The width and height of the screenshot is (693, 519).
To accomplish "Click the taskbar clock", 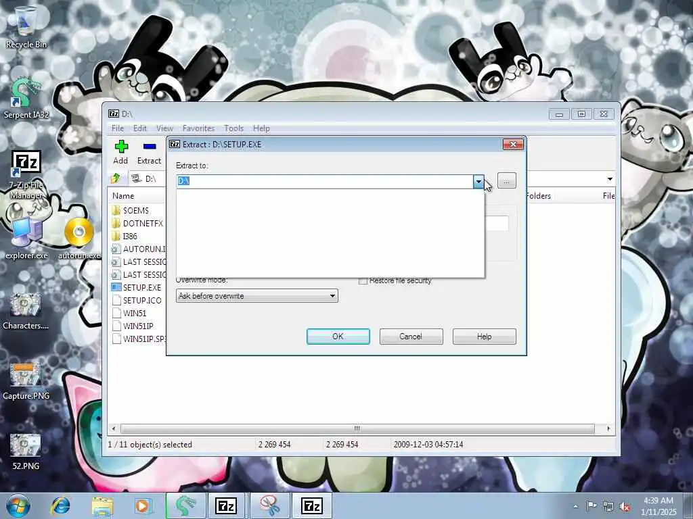I will tap(658, 506).
